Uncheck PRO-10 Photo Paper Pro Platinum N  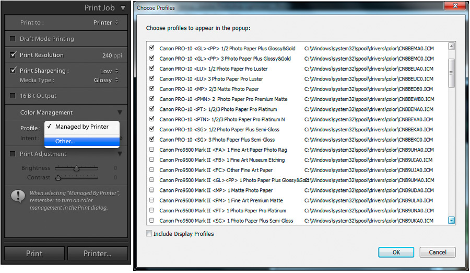(151, 119)
